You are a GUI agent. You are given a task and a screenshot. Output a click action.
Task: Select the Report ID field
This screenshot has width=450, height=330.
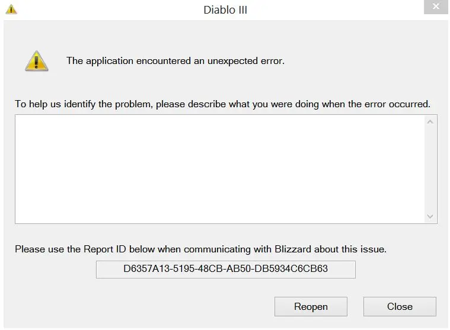tap(225, 269)
